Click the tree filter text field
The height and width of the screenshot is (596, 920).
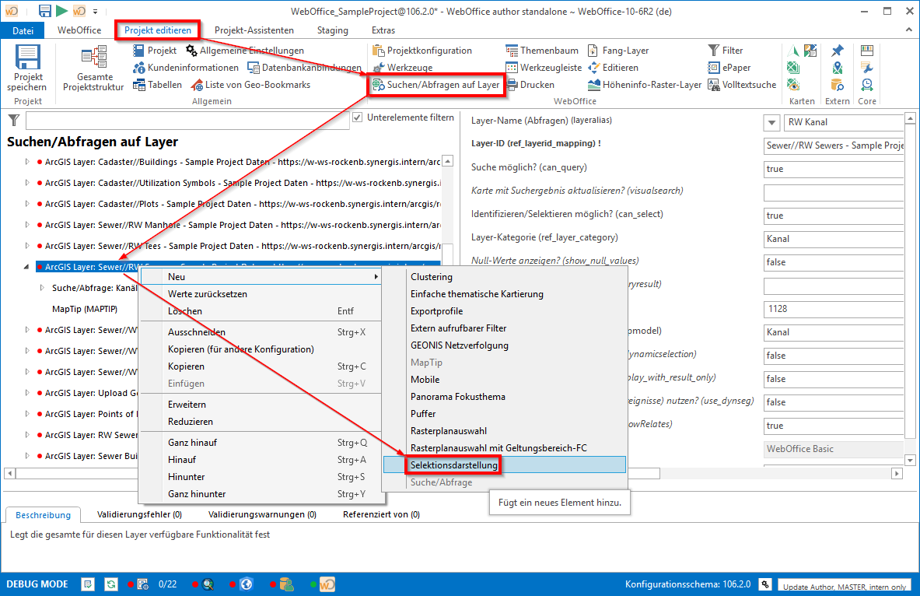[x=187, y=121]
